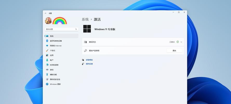Viewport: 231px width, 104px height.
Task: Select 网络和 Internet label in sidebar
Action: pyautogui.click(x=56, y=46)
